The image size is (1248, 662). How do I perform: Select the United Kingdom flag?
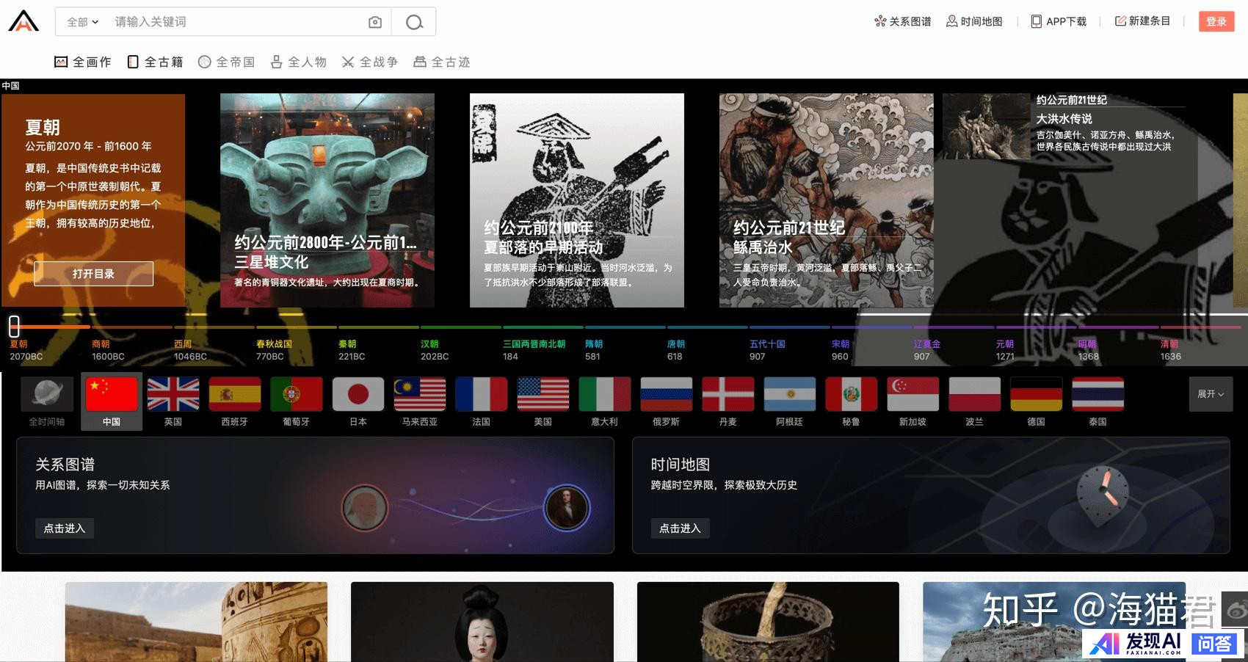tap(173, 394)
